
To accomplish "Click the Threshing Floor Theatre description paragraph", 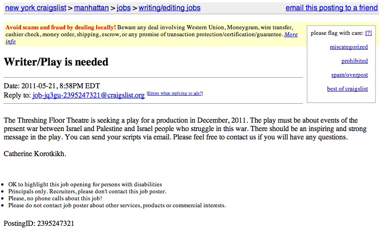I will click(185, 129).
